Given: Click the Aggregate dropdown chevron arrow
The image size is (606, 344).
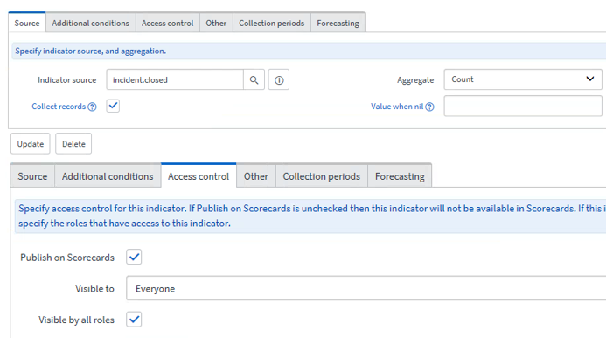Looking at the screenshot, I should [x=589, y=79].
